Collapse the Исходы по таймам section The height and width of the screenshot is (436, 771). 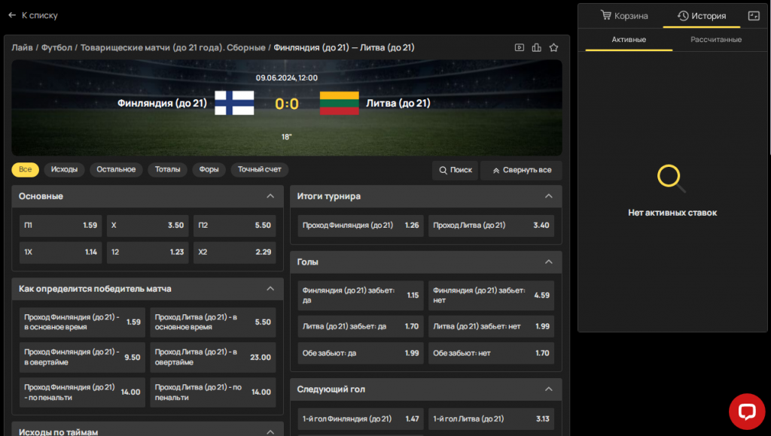pos(270,431)
